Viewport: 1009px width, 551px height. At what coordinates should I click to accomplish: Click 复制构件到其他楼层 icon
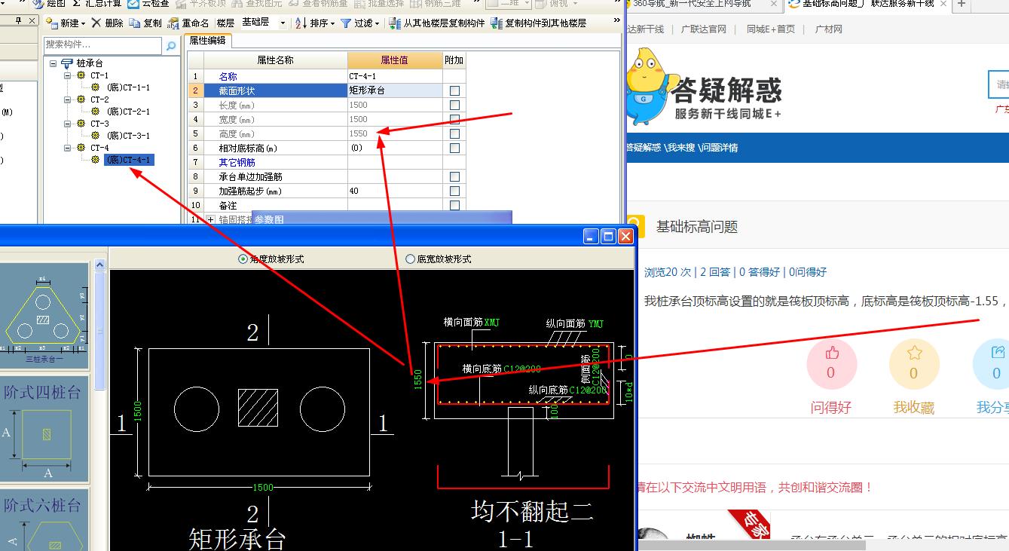497,23
